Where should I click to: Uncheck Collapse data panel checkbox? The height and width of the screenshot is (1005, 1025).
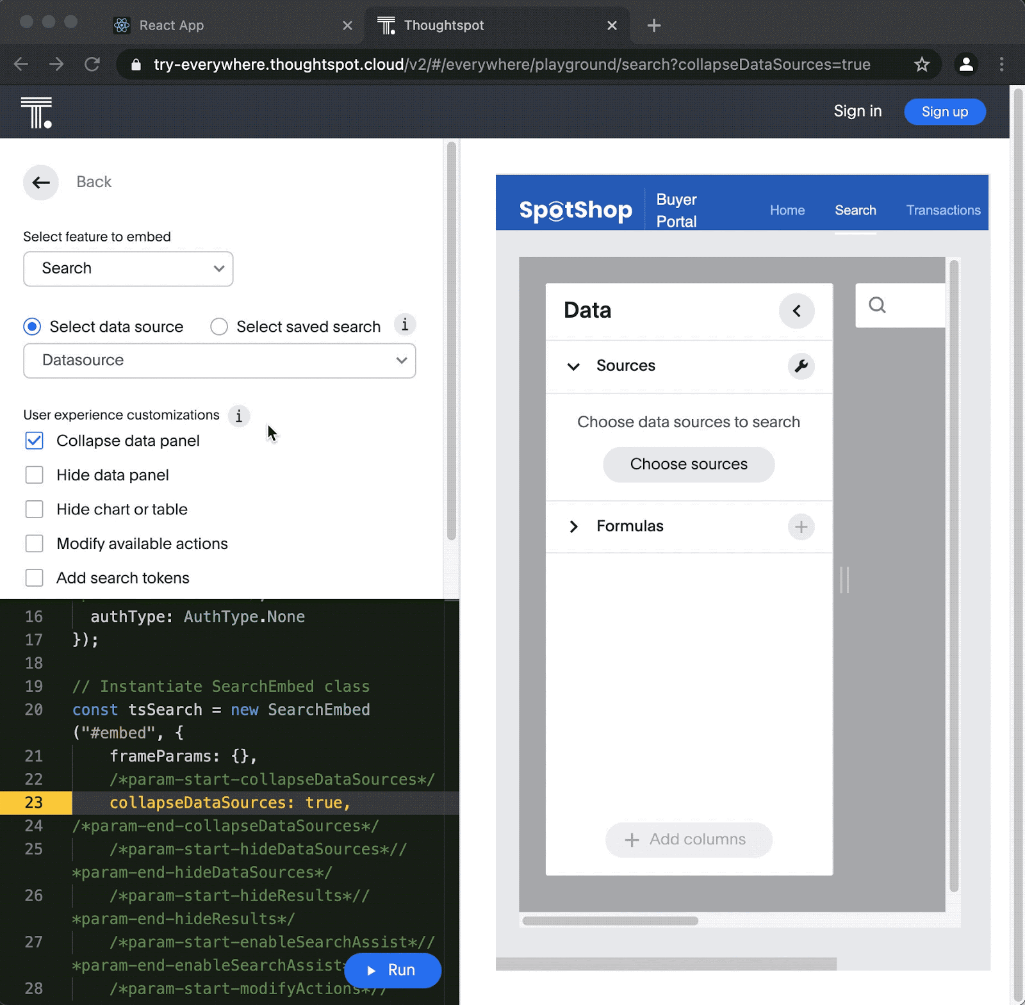pyautogui.click(x=35, y=441)
